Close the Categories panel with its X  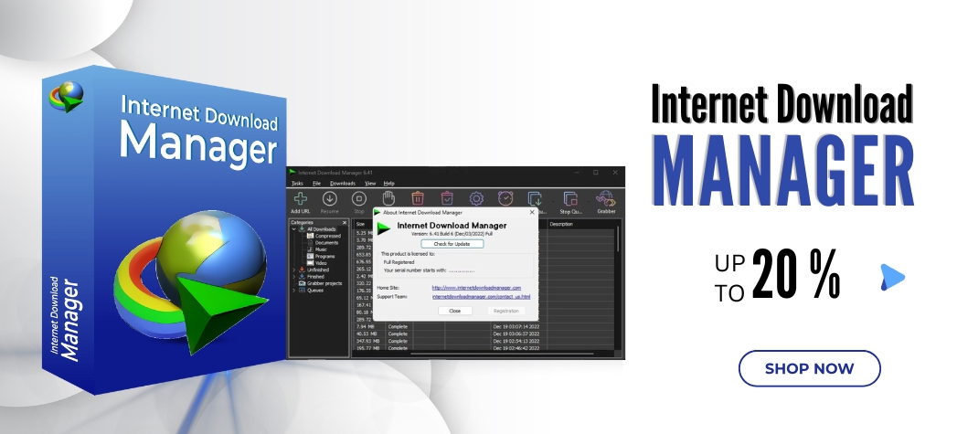click(x=345, y=223)
